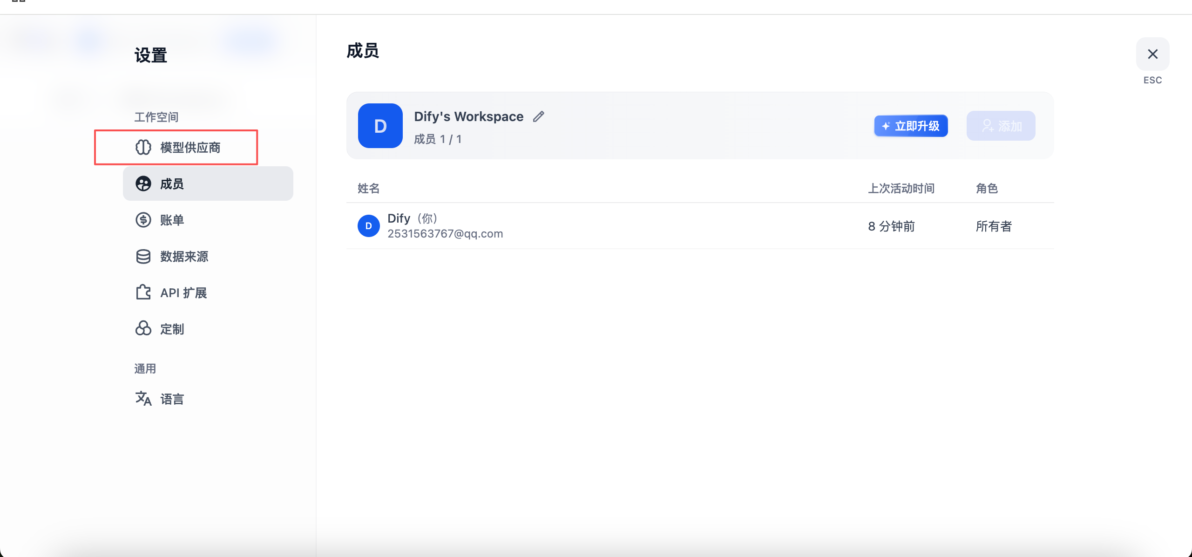Click email 2531563767@qq.com

click(445, 234)
